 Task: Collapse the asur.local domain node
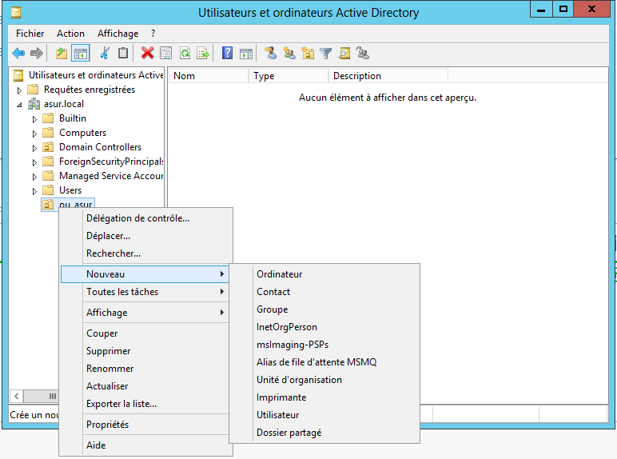19,105
